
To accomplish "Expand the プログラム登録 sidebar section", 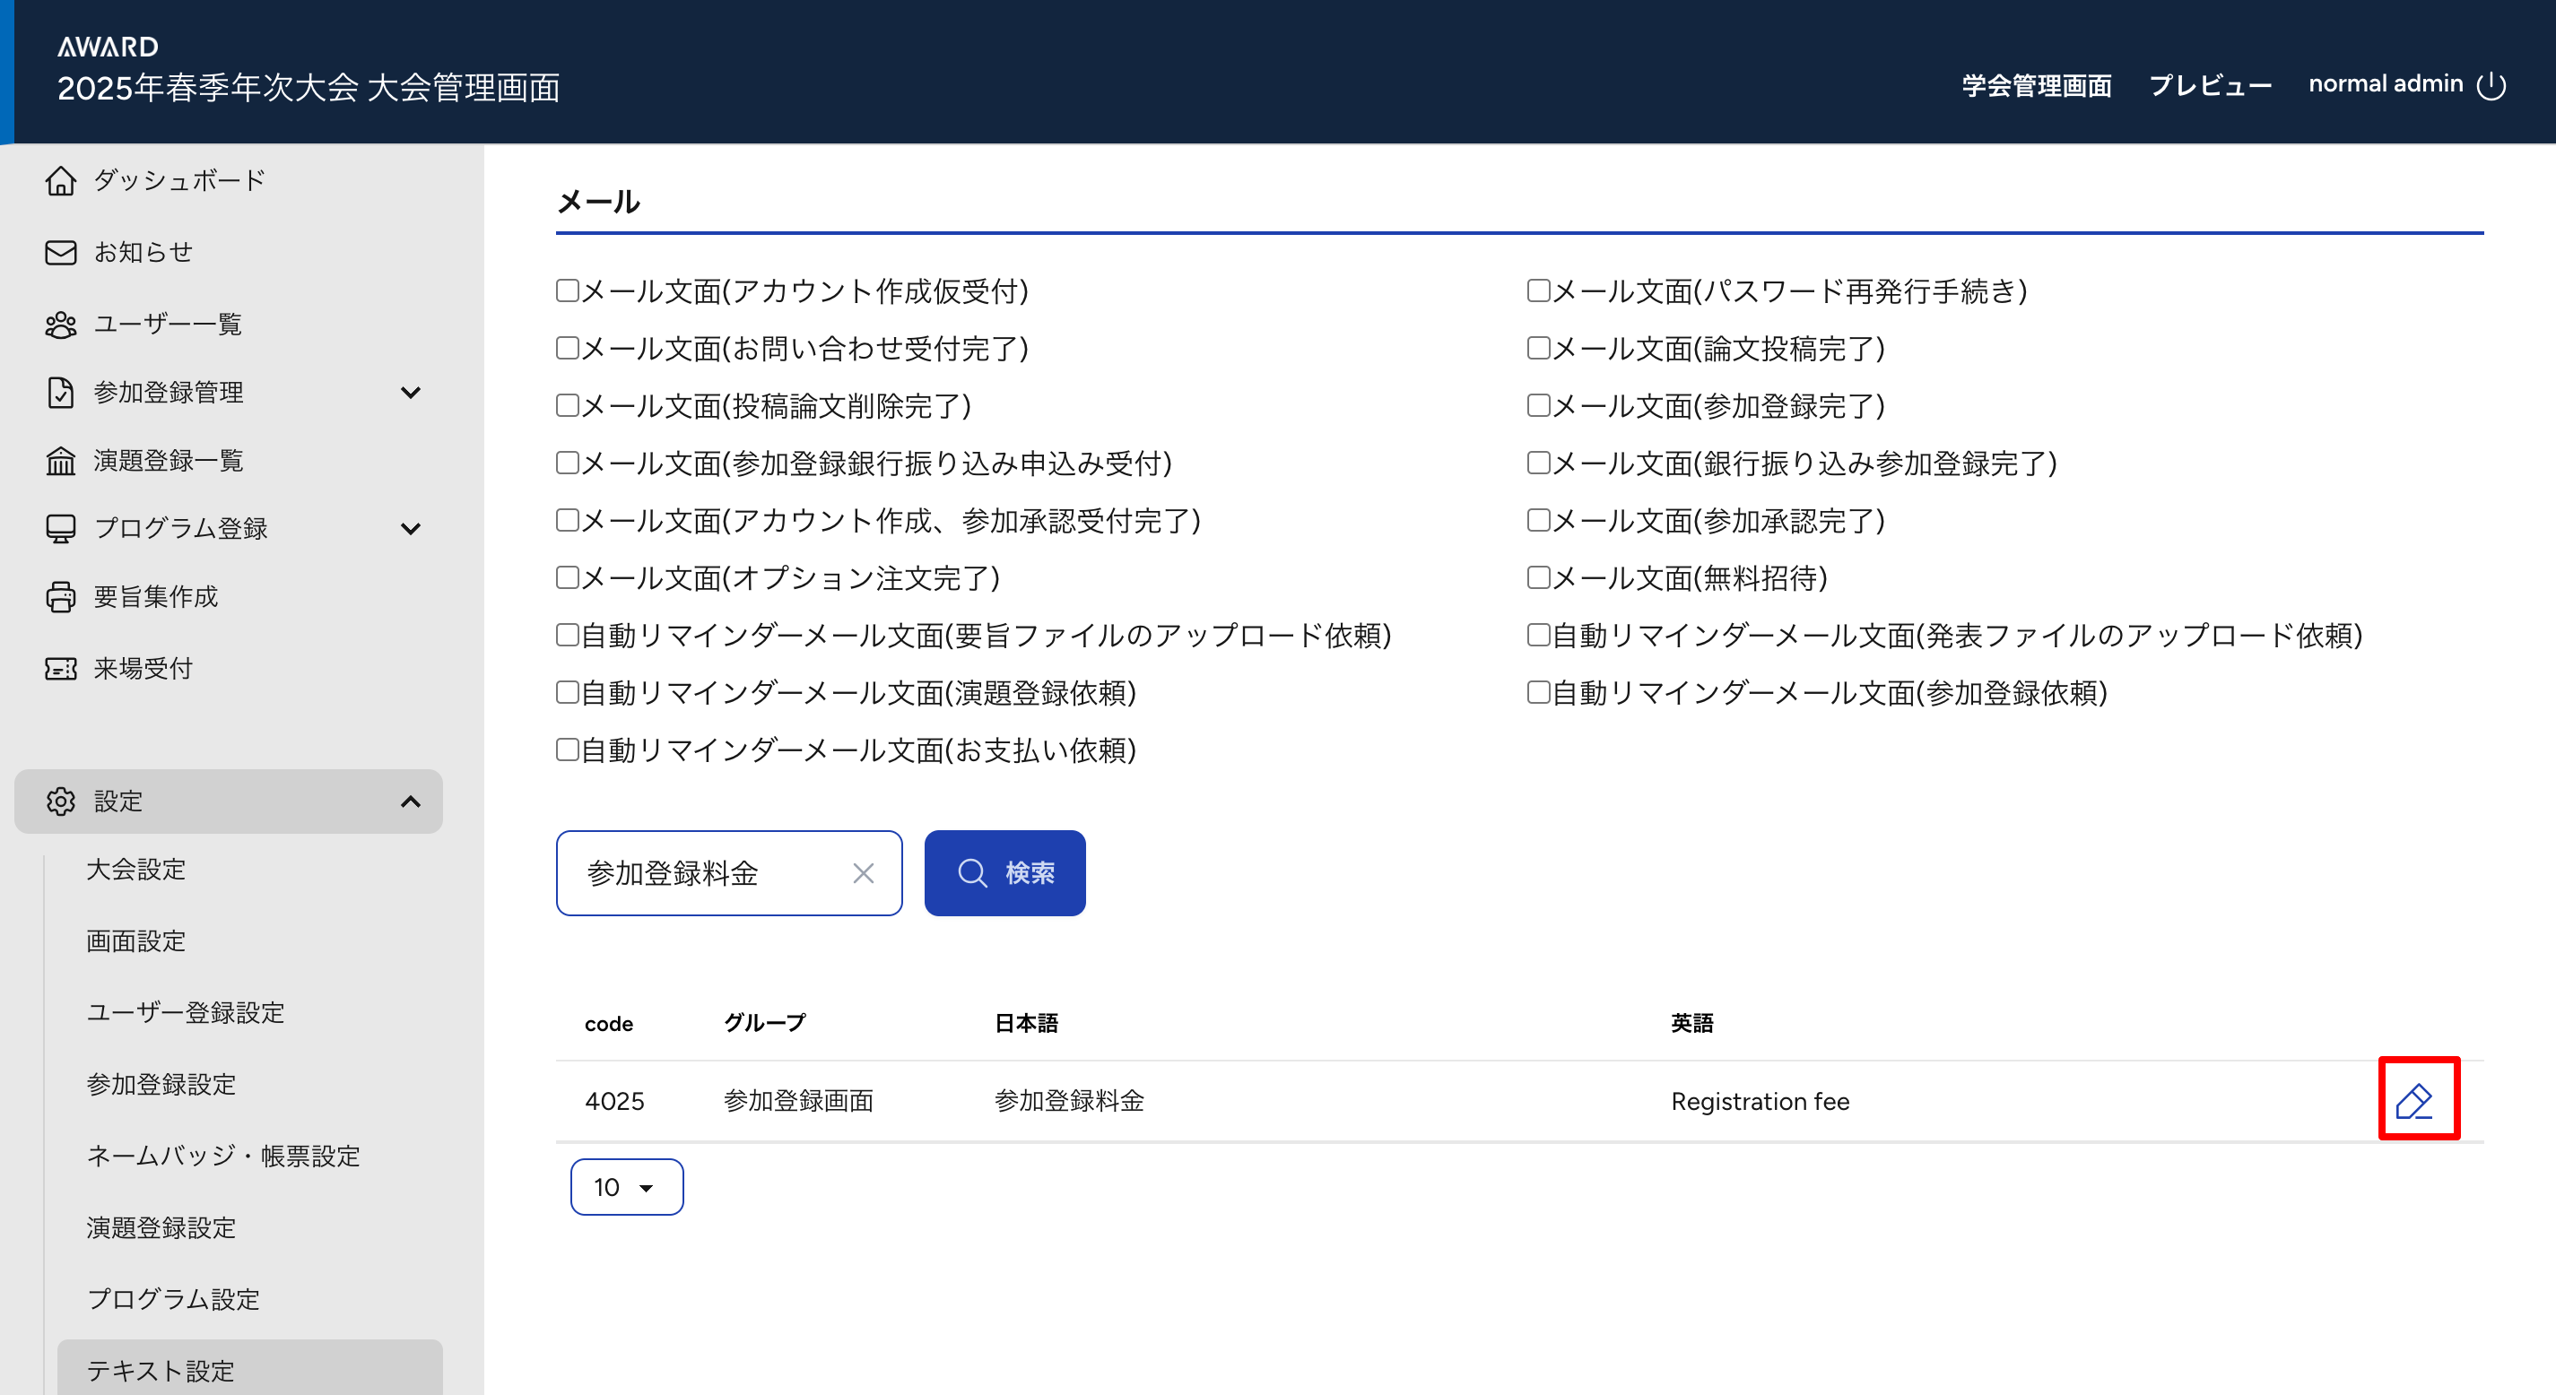I will coord(410,529).
